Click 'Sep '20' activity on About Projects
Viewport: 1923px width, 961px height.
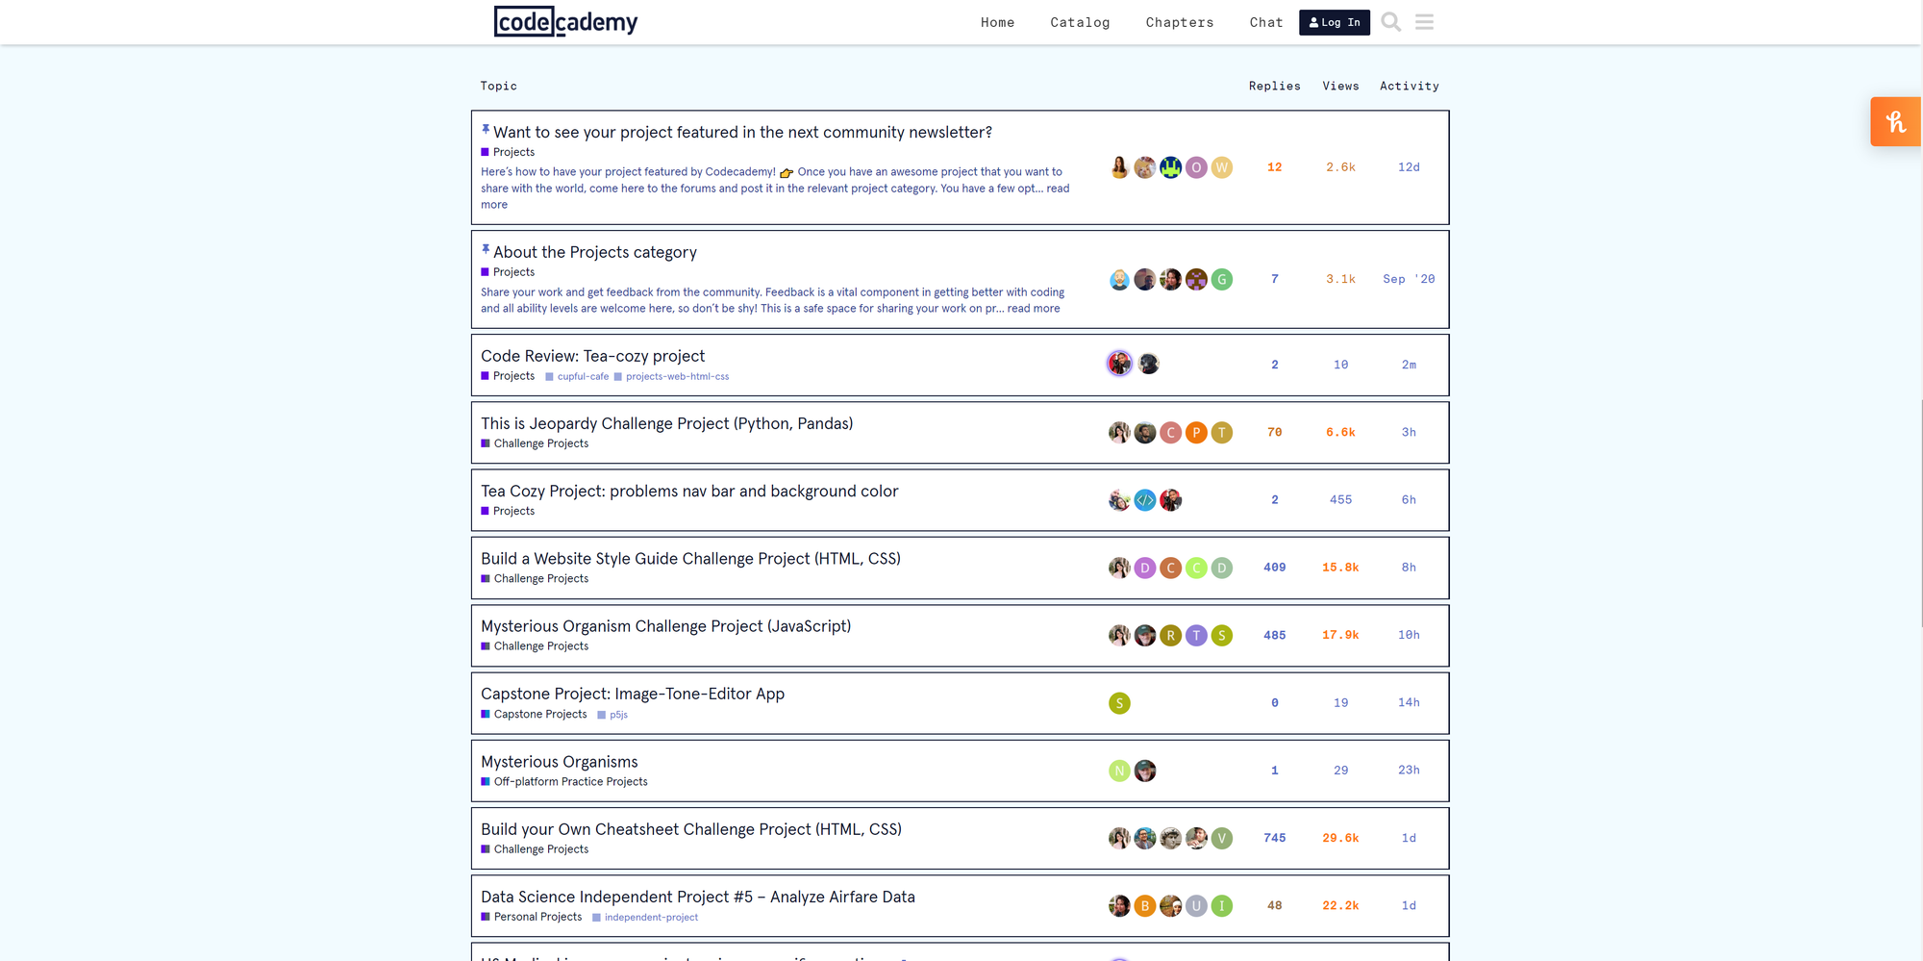[x=1409, y=280]
